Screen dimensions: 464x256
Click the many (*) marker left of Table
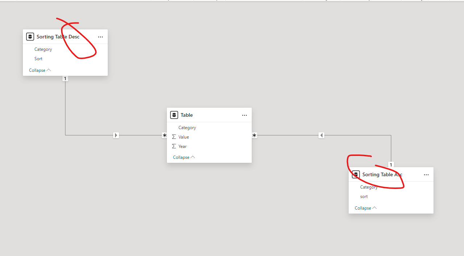pyautogui.click(x=164, y=135)
